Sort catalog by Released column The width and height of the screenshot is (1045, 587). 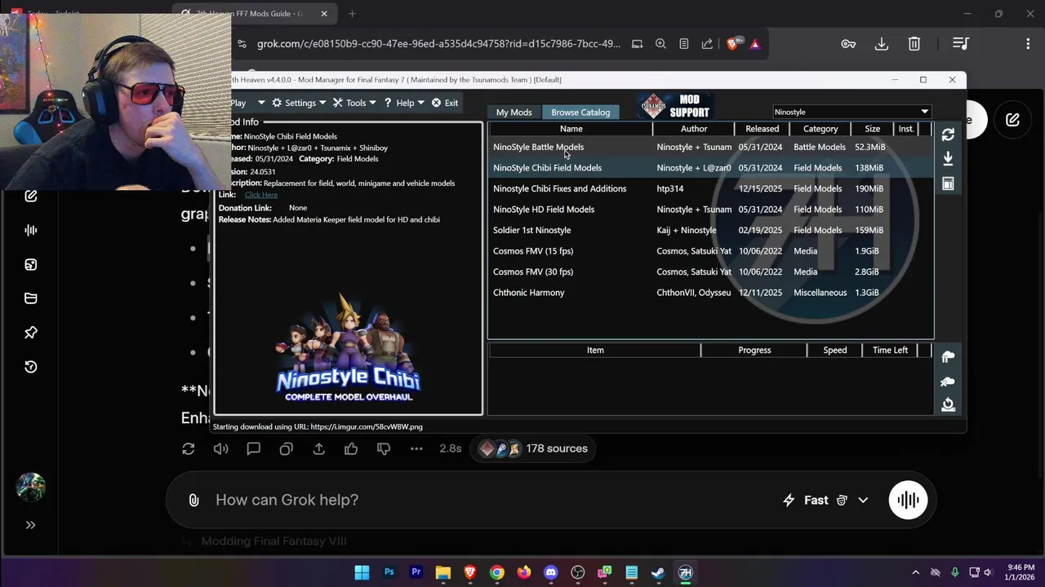pyautogui.click(x=762, y=129)
